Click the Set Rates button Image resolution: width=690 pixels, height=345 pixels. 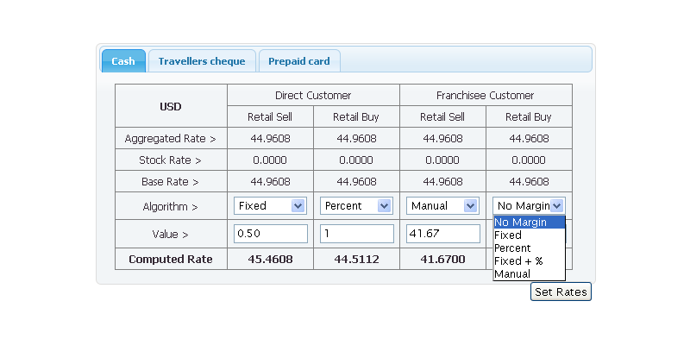coord(561,292)
